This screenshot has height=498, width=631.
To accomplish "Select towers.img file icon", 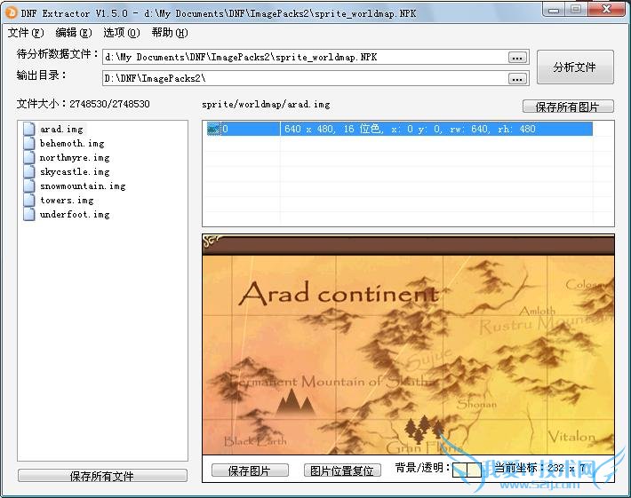I will tap(29, 200).
